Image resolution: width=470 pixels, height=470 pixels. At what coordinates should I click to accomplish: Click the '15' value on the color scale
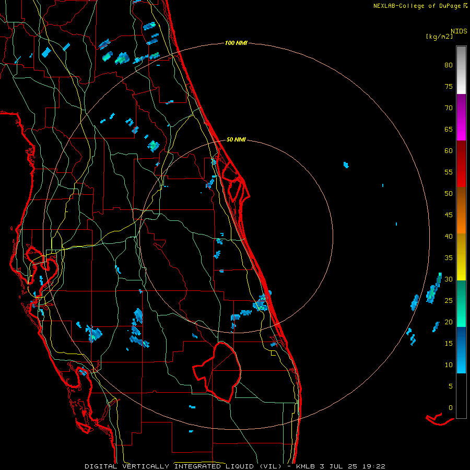[449, 344]
